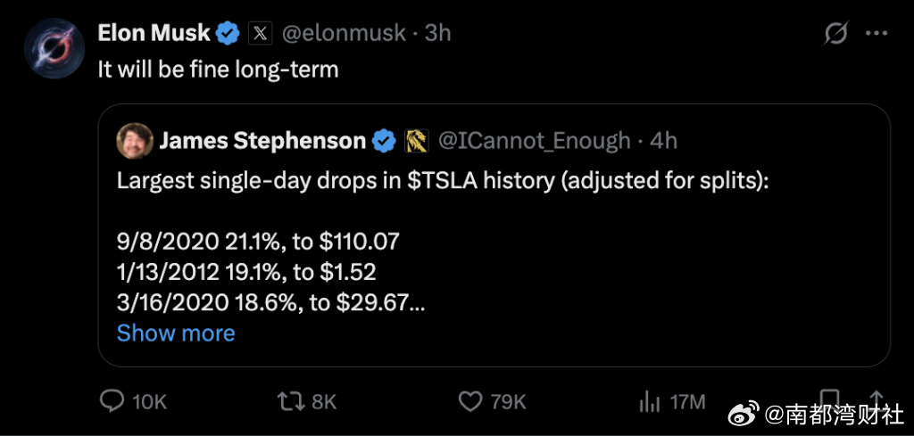Expand quoted tweet with Show more
This screenshot has height=436, width=914.
[x=176, y=333]
